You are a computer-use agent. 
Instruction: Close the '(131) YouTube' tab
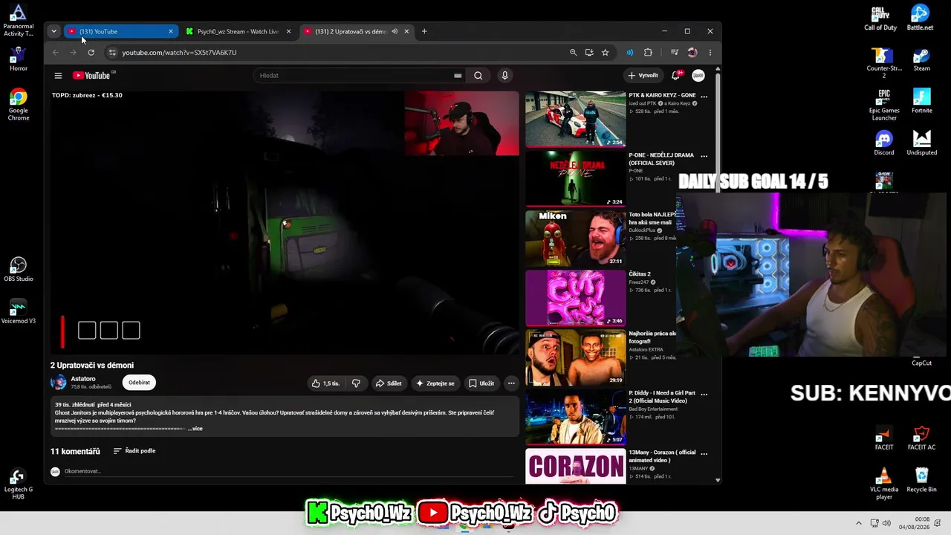pos(171,31)
